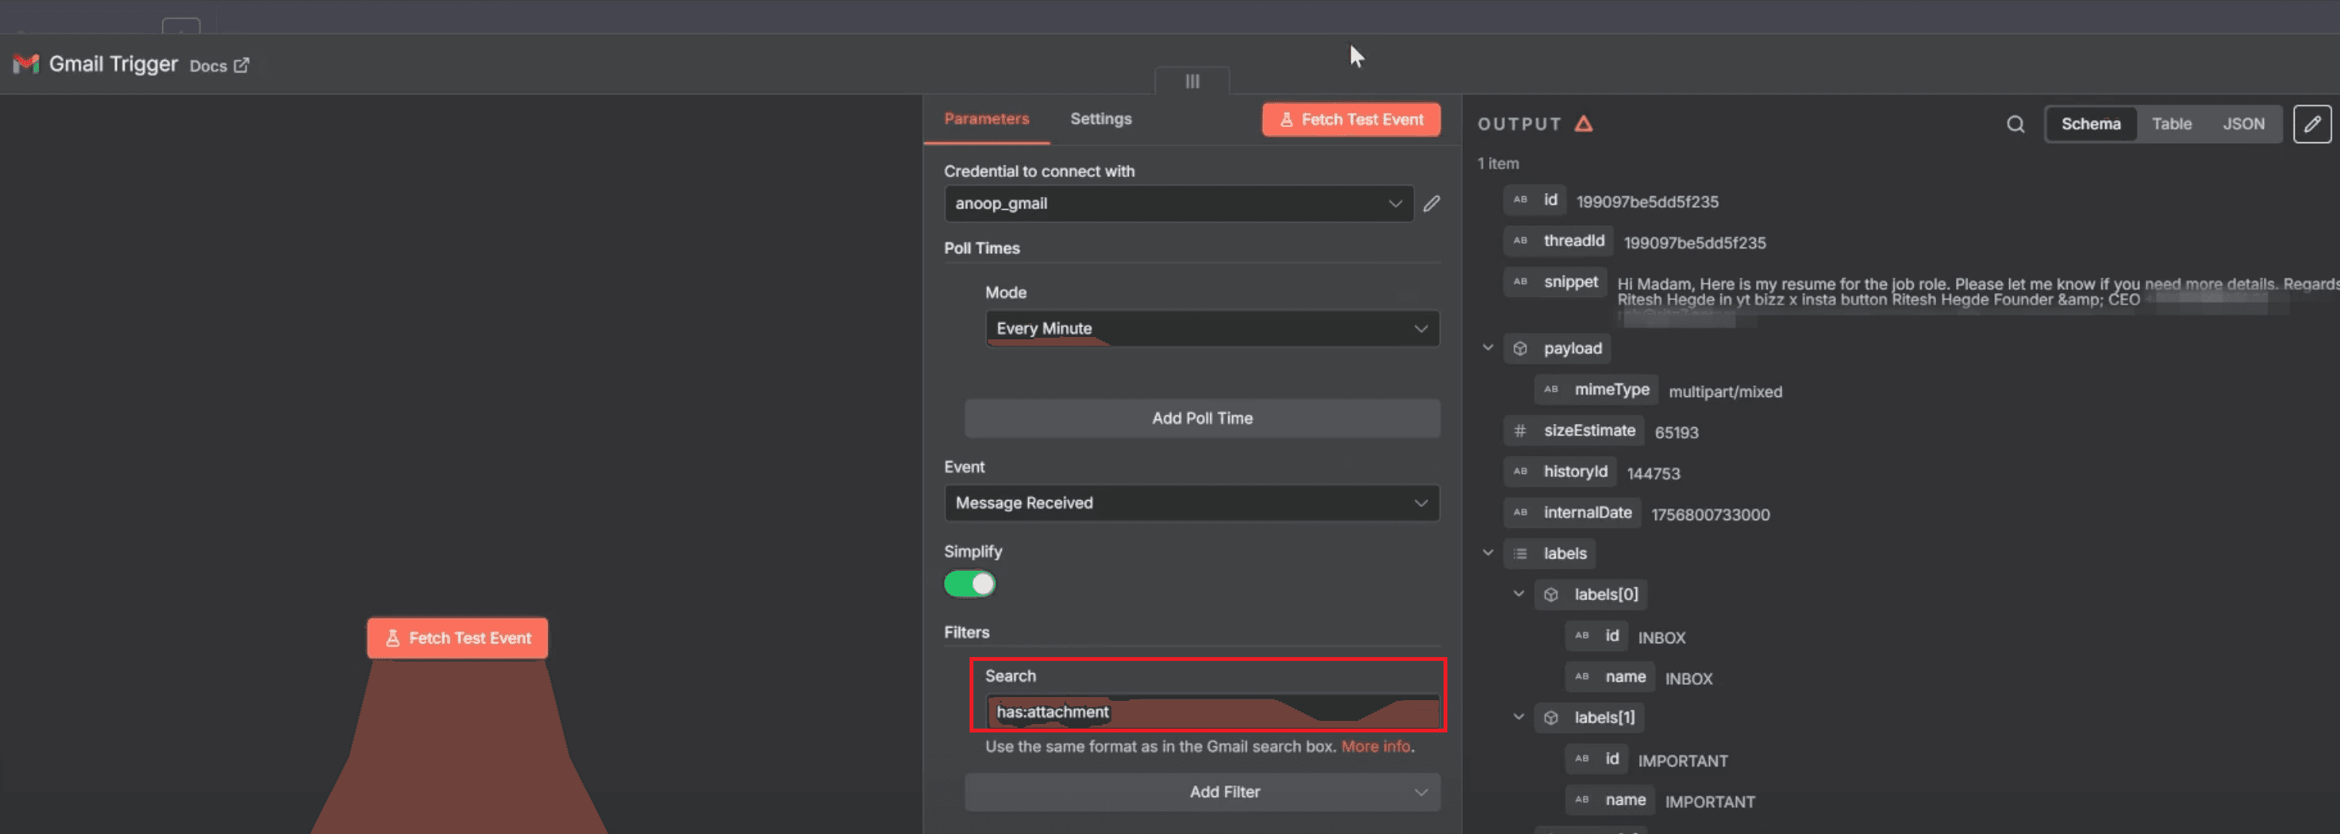Select the id pill with value INBOX
This screenshot has height=834, width=2340.
(1597, 636)
